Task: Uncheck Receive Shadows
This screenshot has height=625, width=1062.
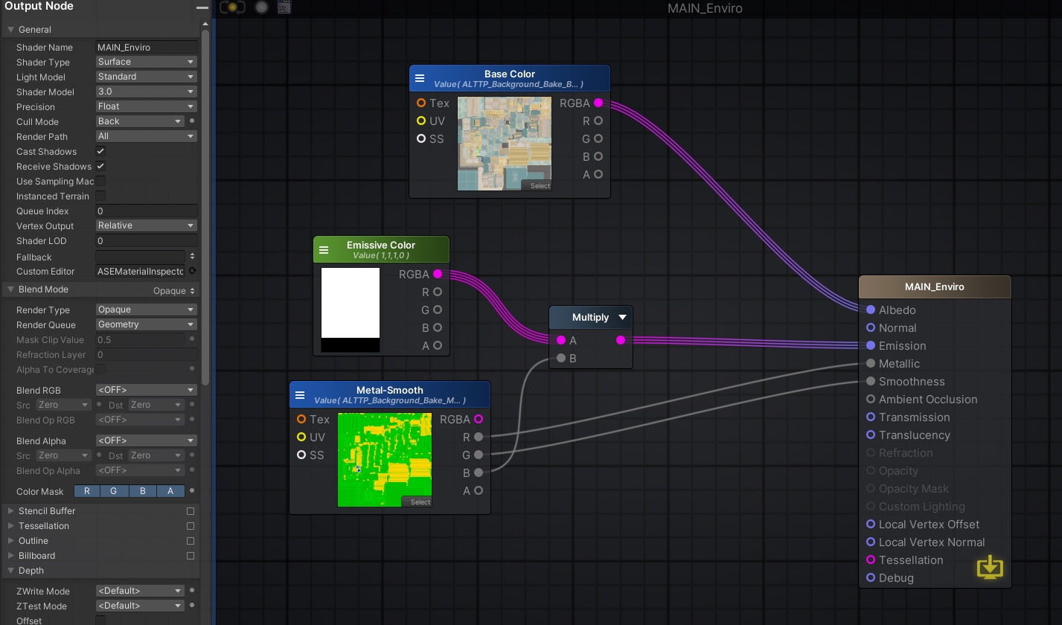Action: point(100,166)
